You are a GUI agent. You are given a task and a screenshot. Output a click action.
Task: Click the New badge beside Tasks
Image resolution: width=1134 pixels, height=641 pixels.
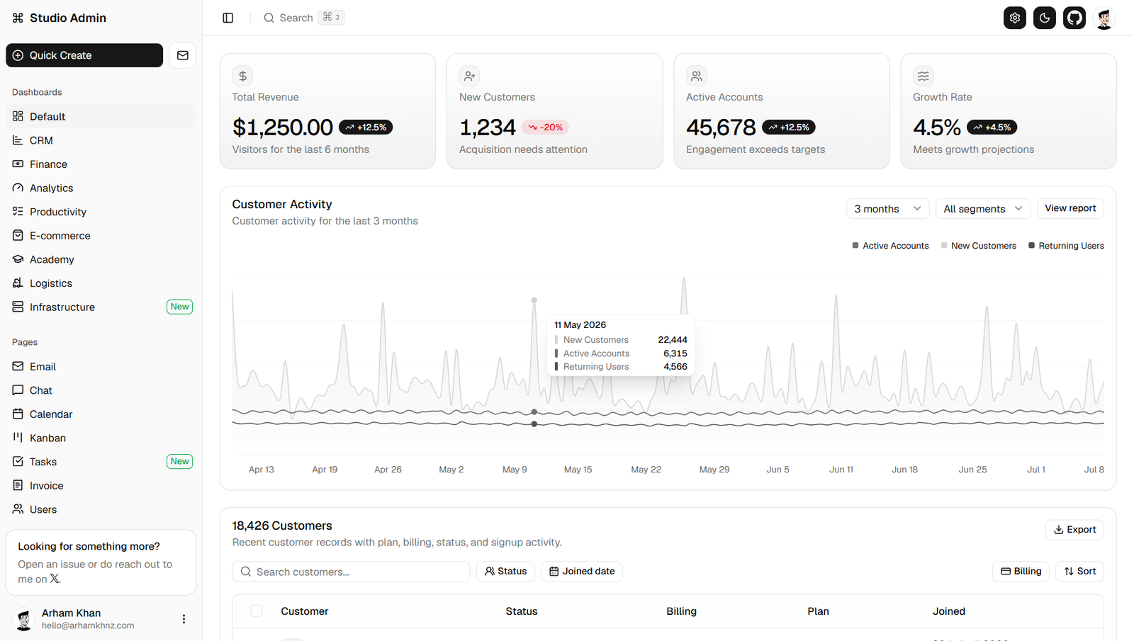point(180,461)
